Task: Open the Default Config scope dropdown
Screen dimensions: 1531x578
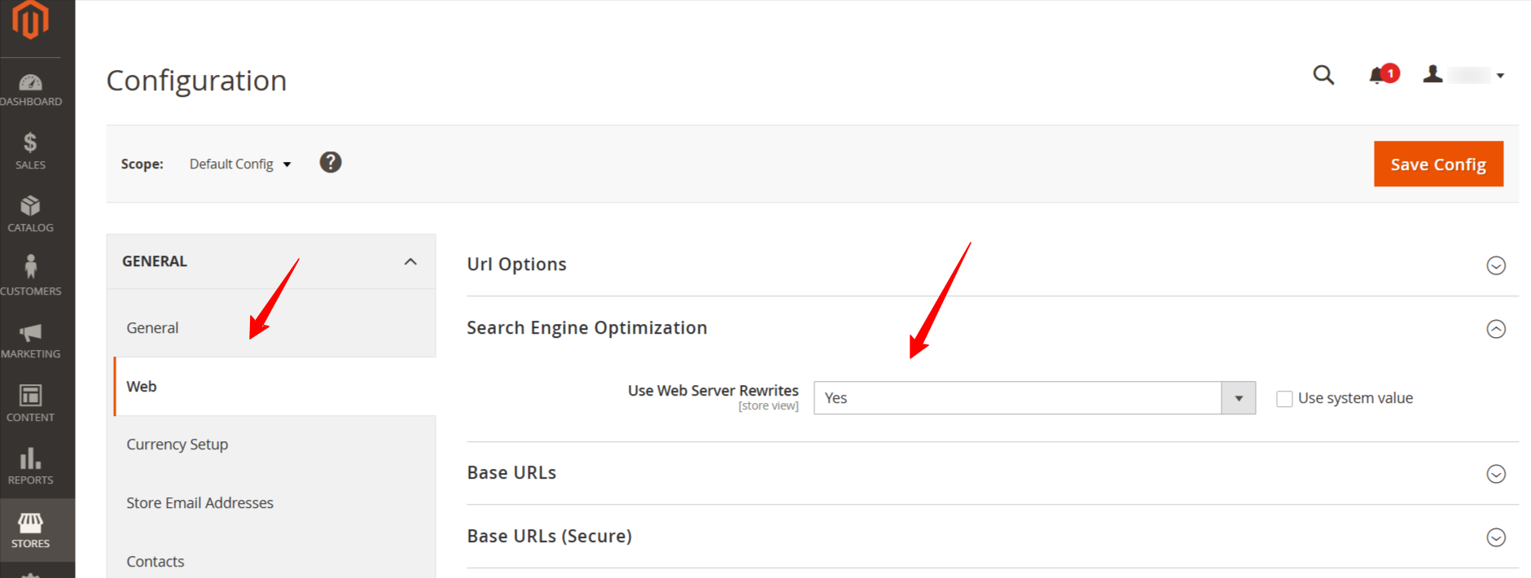Action: click(x=239, y=164)
